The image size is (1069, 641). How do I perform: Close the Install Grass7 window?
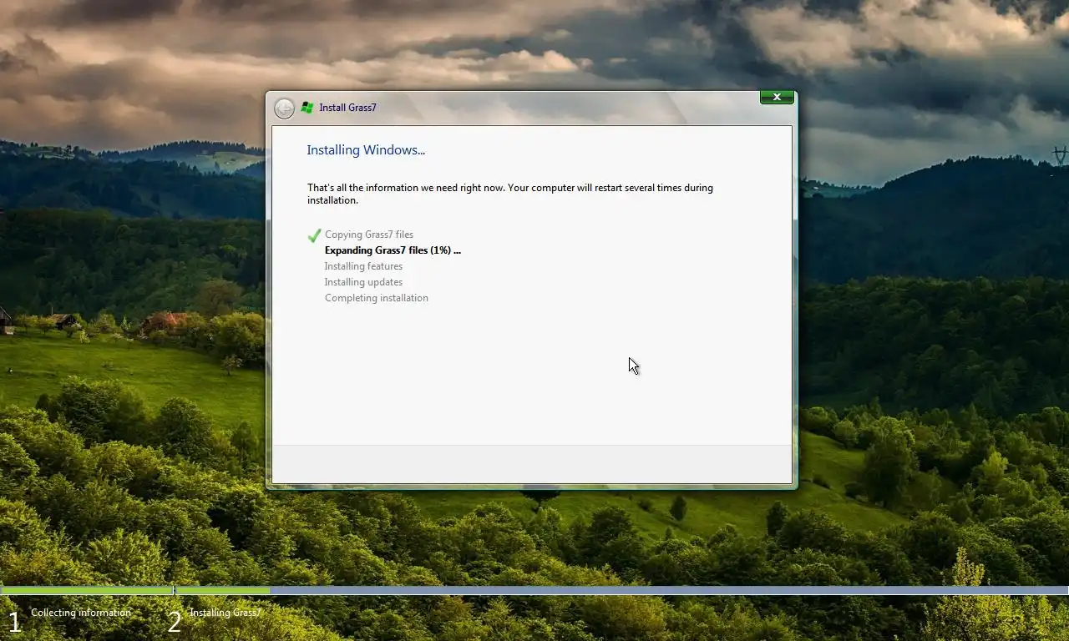click(777, 97)
